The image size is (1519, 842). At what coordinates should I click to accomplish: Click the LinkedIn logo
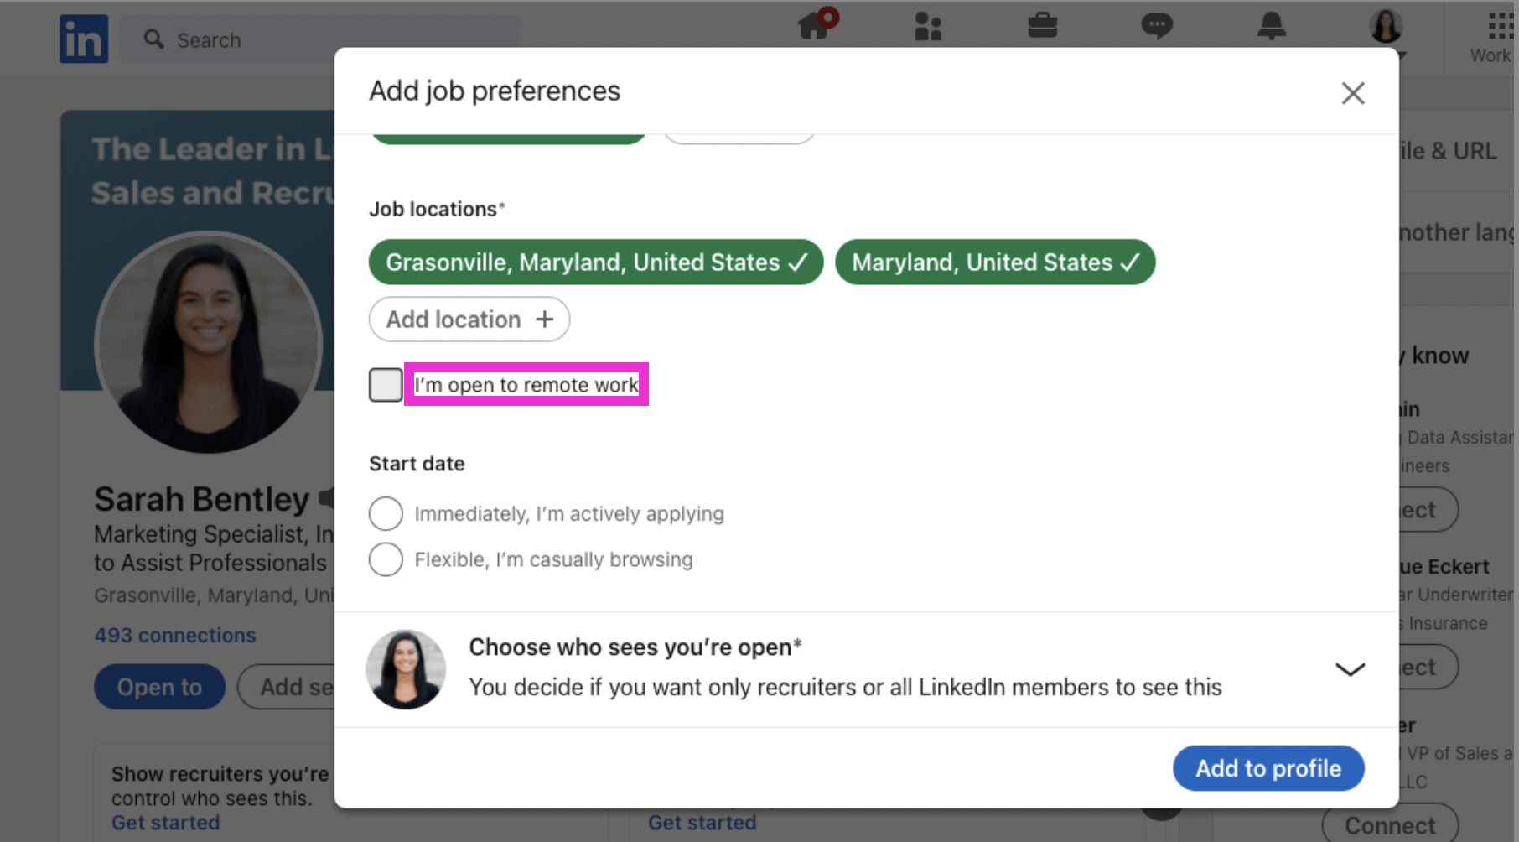83,38
